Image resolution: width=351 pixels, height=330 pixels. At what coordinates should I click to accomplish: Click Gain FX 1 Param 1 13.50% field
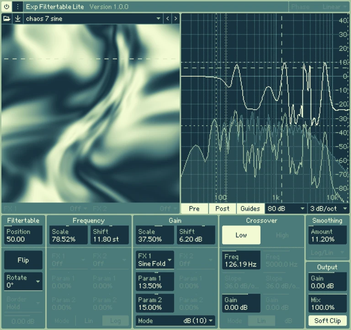(x=155, y=282)
